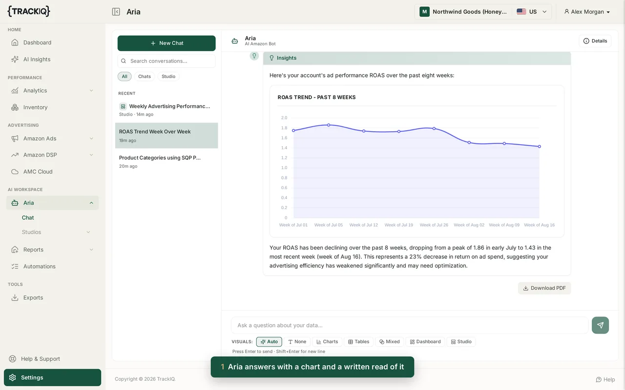Expand the Analytics menu chevron
This screenshot has width=625, height=390.
(91, 91)
